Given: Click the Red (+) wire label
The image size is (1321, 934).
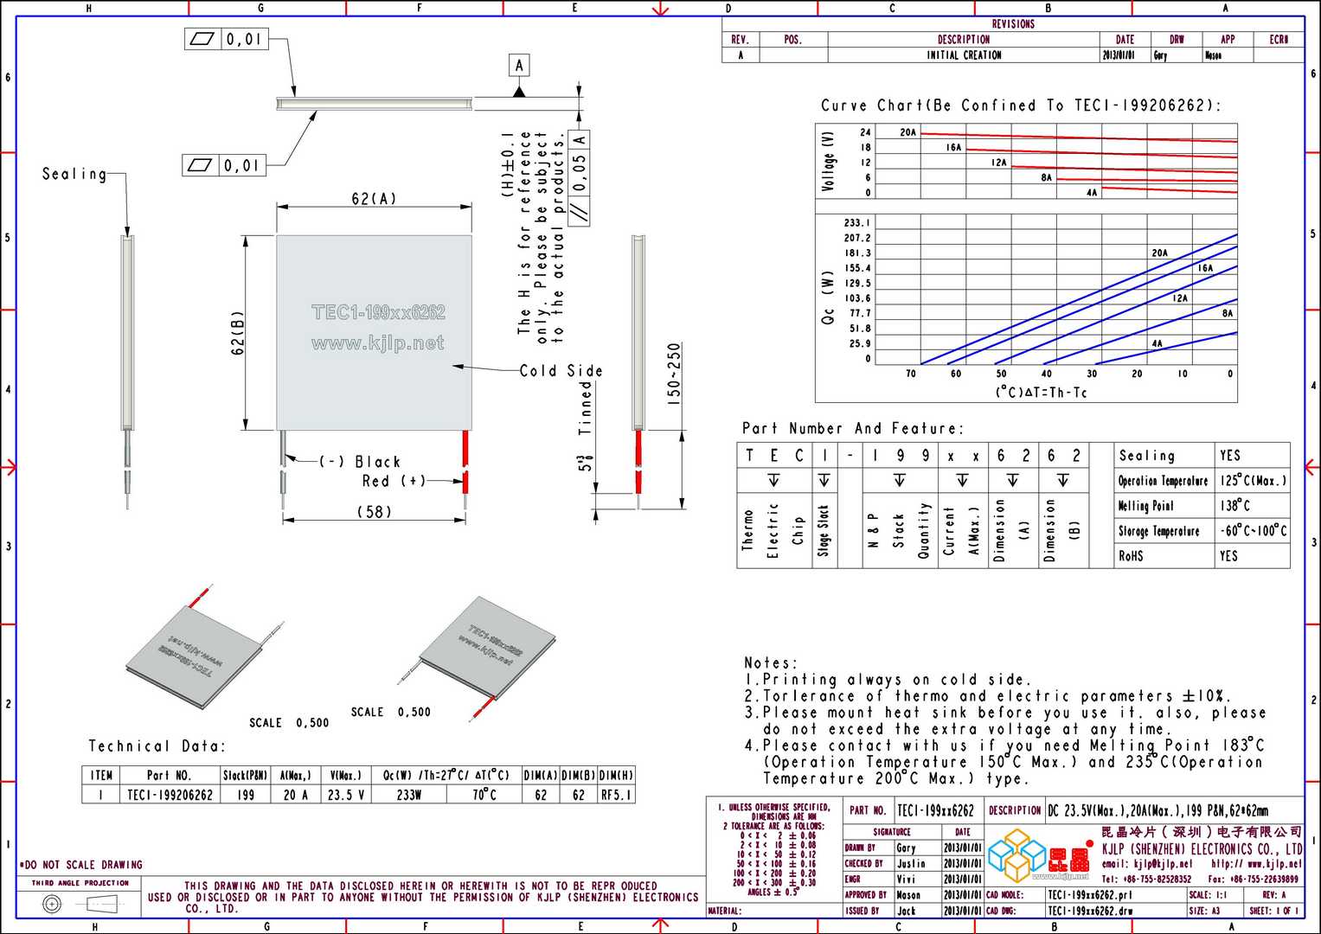Looking at the screenshot, I should (x=394, y=481).
